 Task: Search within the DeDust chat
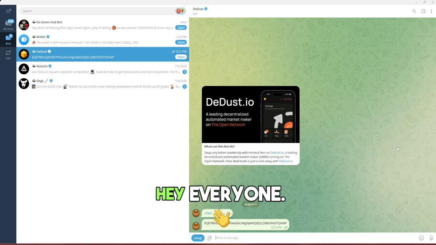tap(414, 11)
